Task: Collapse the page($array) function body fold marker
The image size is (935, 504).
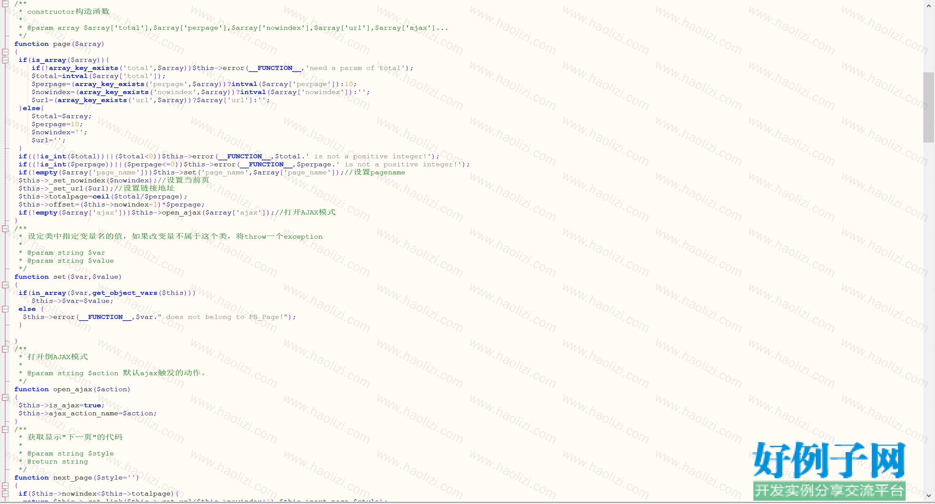Action: click(x=5, y=52)
